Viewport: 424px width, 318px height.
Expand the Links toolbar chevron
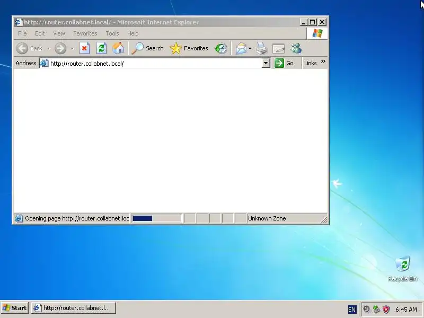[x=323, y=61]
